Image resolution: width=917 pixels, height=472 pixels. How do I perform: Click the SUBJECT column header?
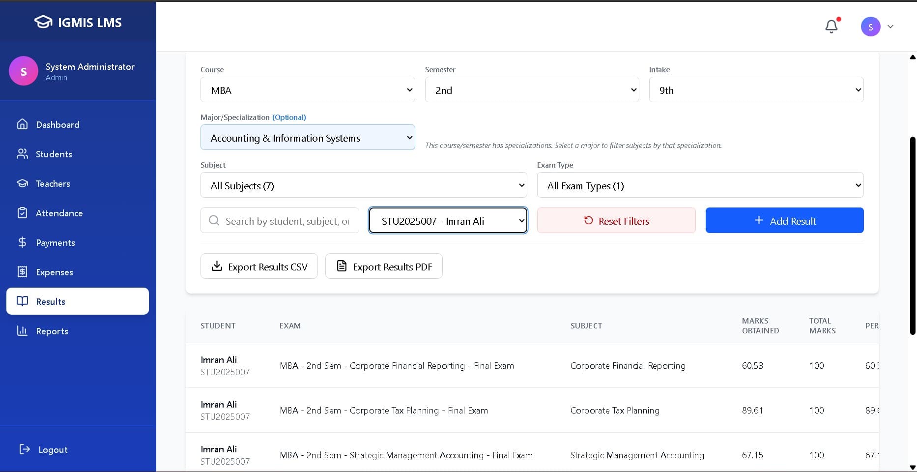click(586, 325)
